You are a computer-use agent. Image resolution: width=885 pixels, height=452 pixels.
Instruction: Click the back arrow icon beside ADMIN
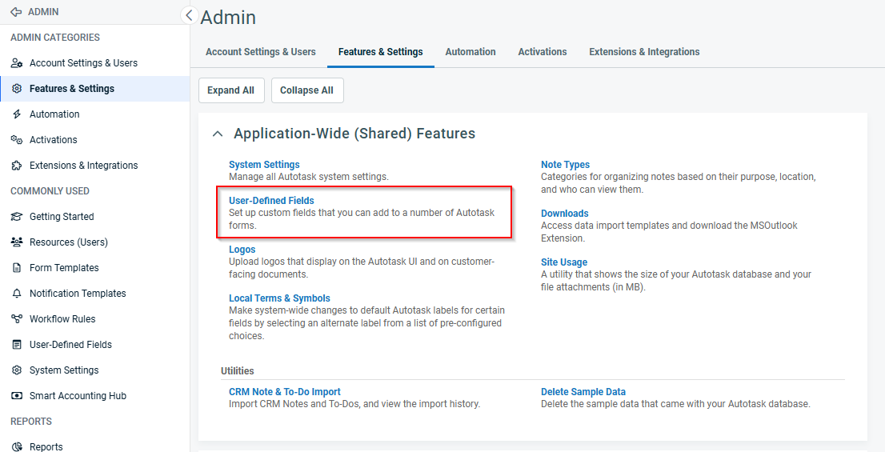point(16,12)
